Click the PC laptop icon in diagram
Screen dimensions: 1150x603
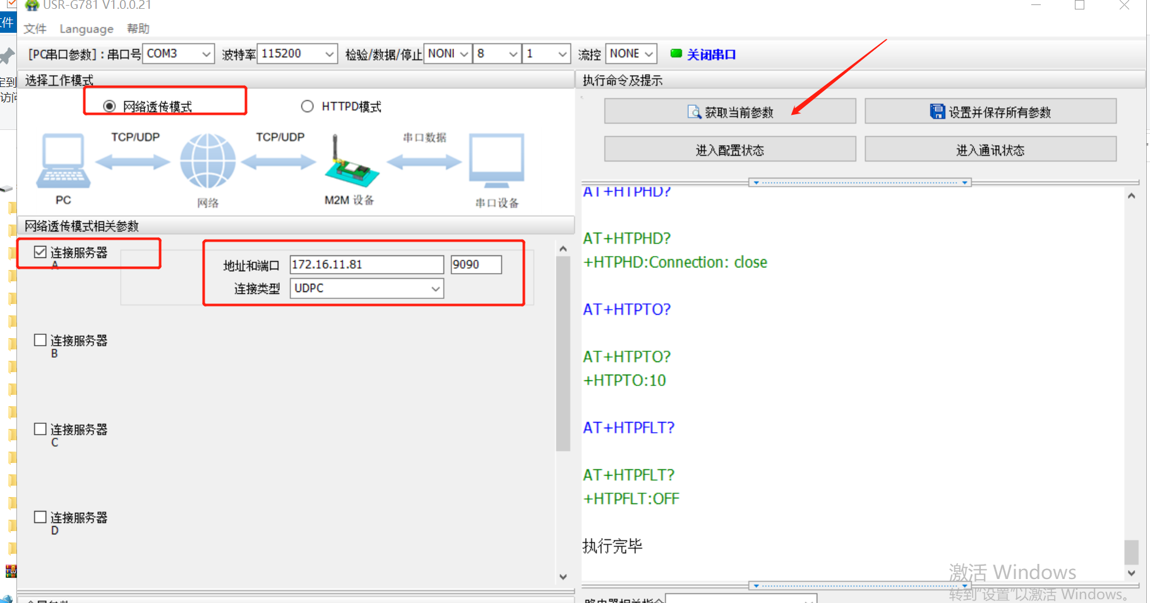click(63, 161)
